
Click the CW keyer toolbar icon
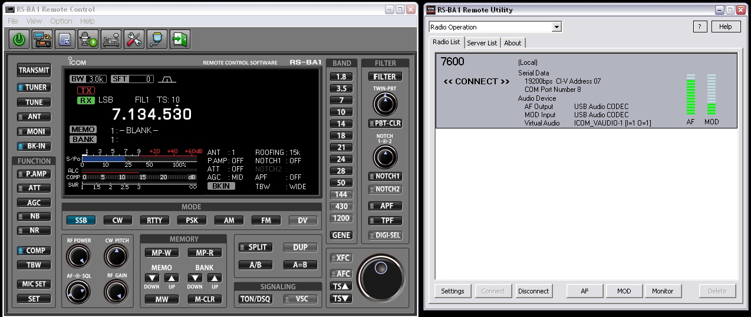point(111,39)
